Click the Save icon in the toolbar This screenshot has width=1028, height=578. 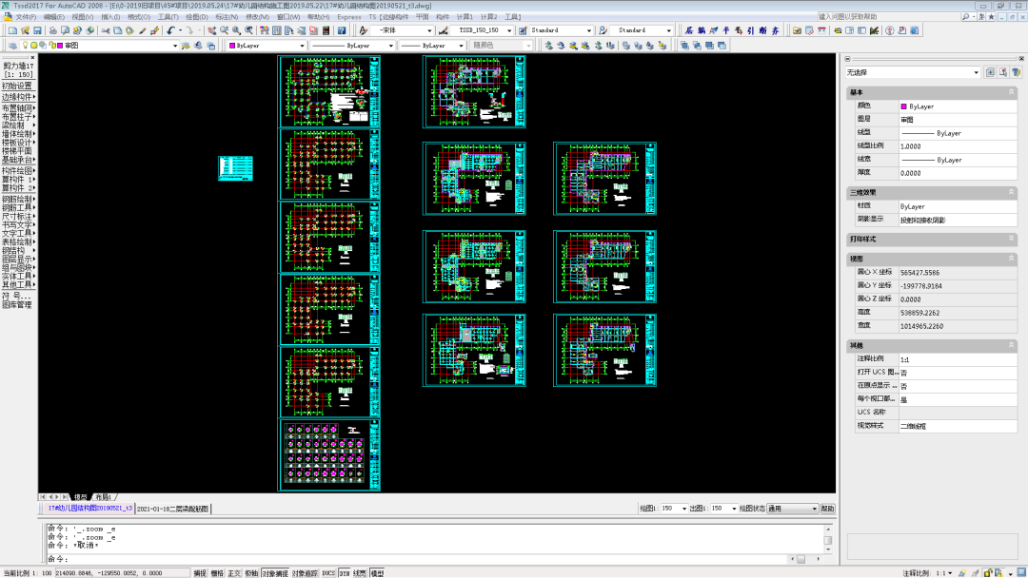38,30
